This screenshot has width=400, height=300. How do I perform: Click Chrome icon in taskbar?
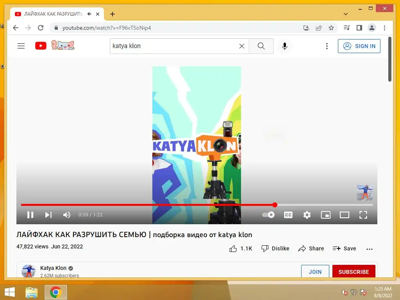(56, 292)
